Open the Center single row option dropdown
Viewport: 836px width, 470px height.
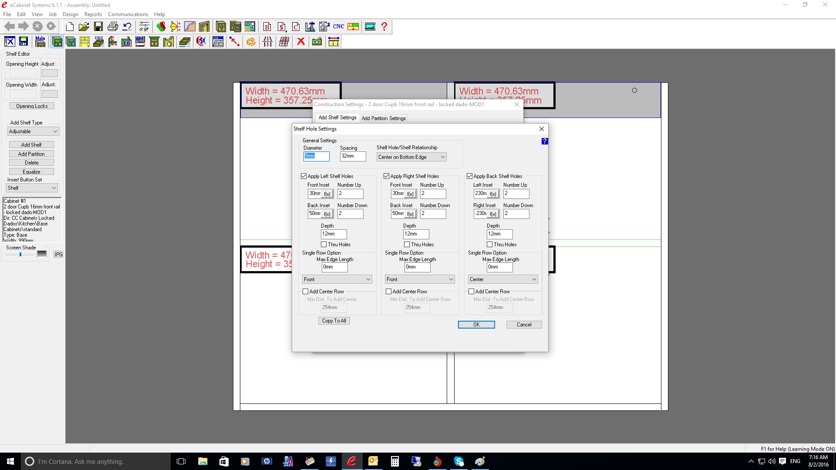point(503,279)
